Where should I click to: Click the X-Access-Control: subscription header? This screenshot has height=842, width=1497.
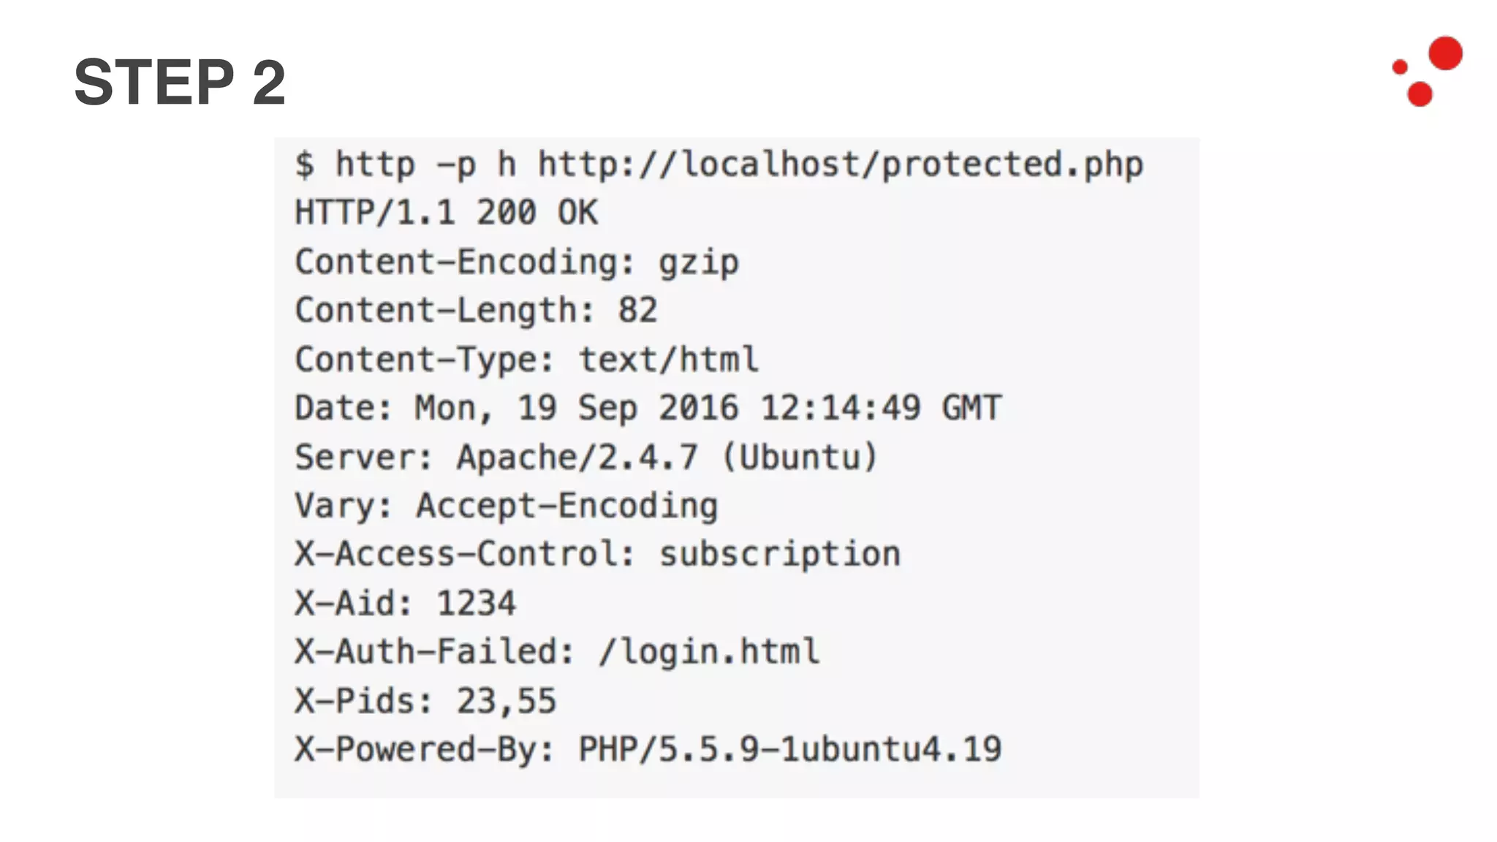[597, 555]
